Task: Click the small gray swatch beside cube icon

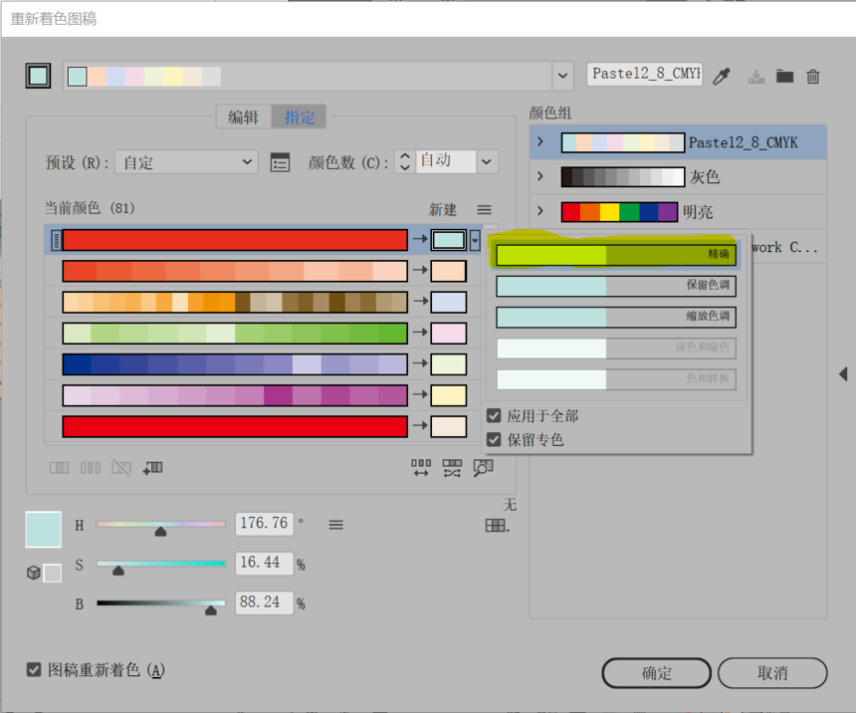Action: coord(53,574)
